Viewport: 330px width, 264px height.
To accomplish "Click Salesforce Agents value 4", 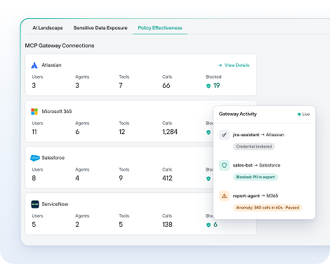I will click(x=77, y=178).
